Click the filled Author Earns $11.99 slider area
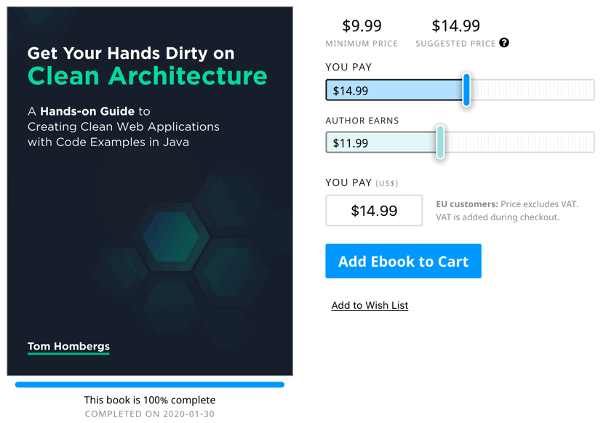Viewport: 606px width, 423px height. pos(381,142)
